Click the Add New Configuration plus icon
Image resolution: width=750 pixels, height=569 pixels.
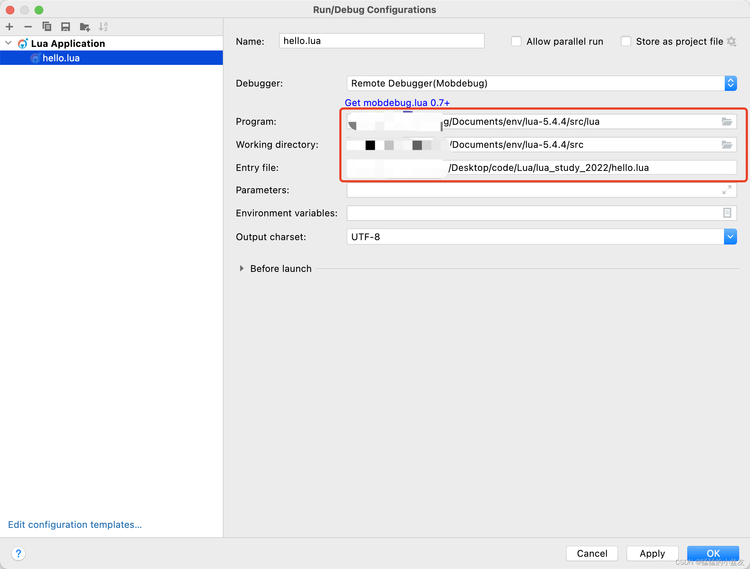click(10, 27)
